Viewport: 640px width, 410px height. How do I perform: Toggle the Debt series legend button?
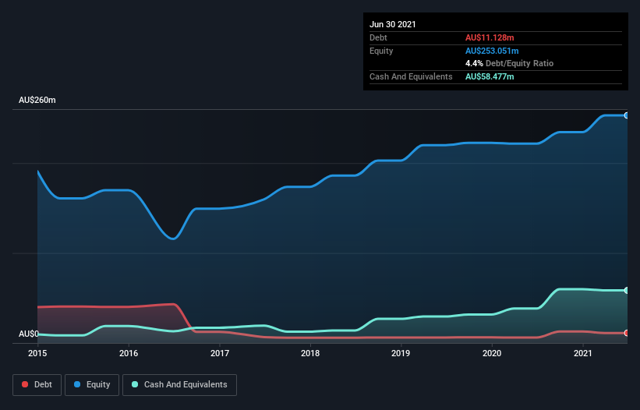[x=37, y=385]
